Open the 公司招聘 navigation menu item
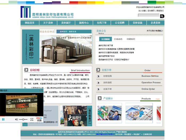Viewport: 186px width, 140px height. pyautogui.click(x=120, y=23)
